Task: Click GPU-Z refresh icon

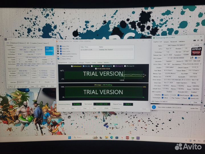Action: click(x=198, y=40)
